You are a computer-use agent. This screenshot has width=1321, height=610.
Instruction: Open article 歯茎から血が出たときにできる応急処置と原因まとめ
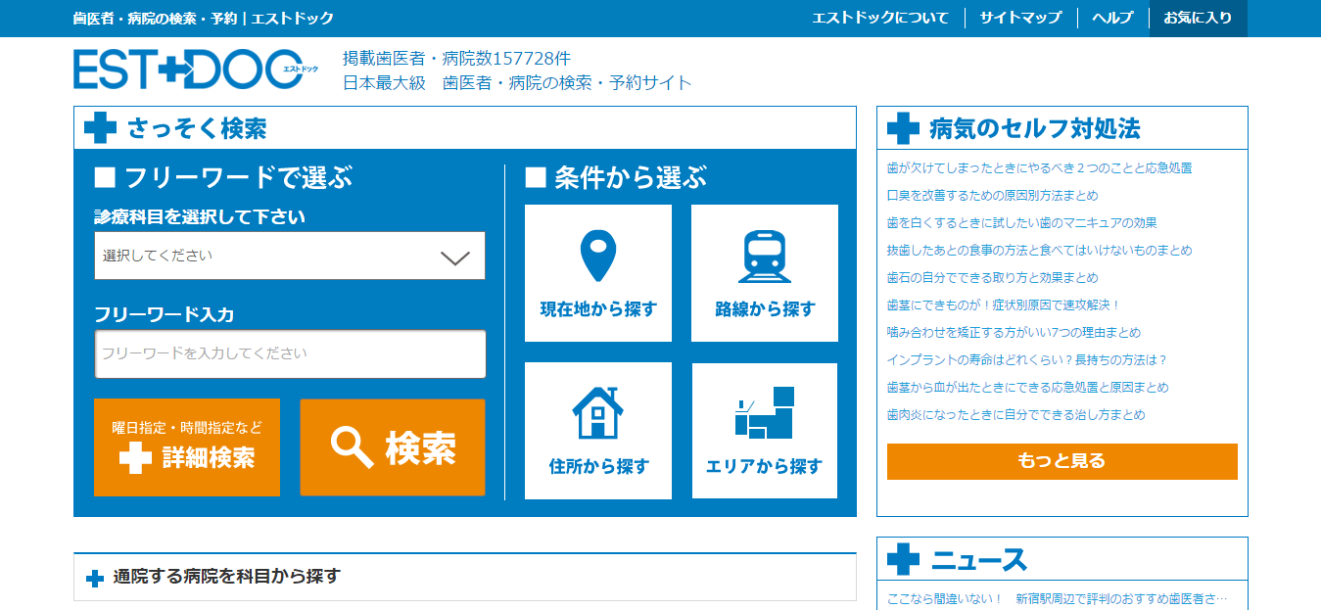tap(1027, 388)
